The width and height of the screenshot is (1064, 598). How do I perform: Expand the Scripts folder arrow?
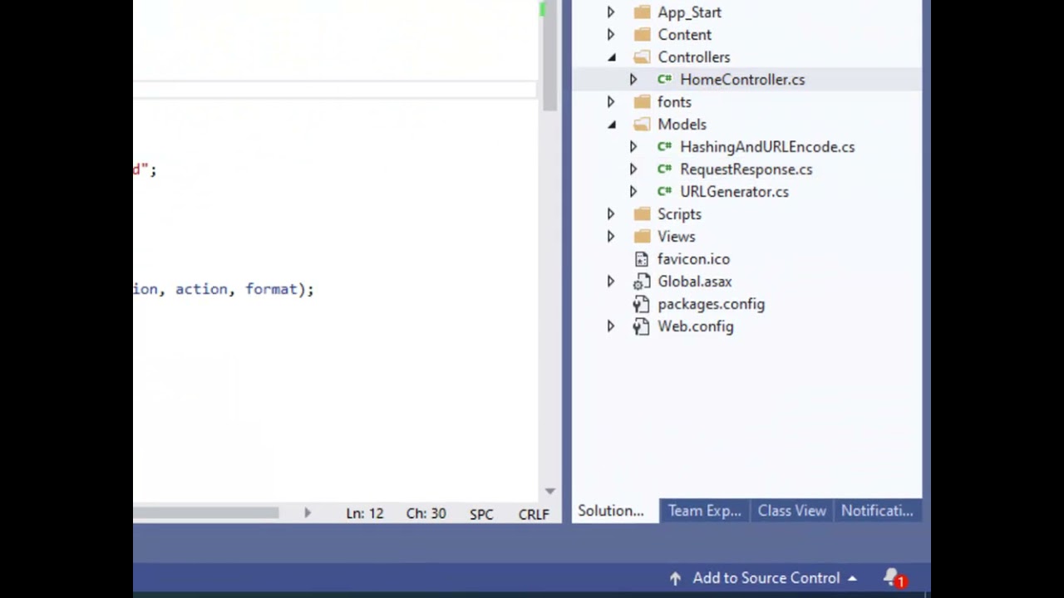pos(611,214)
